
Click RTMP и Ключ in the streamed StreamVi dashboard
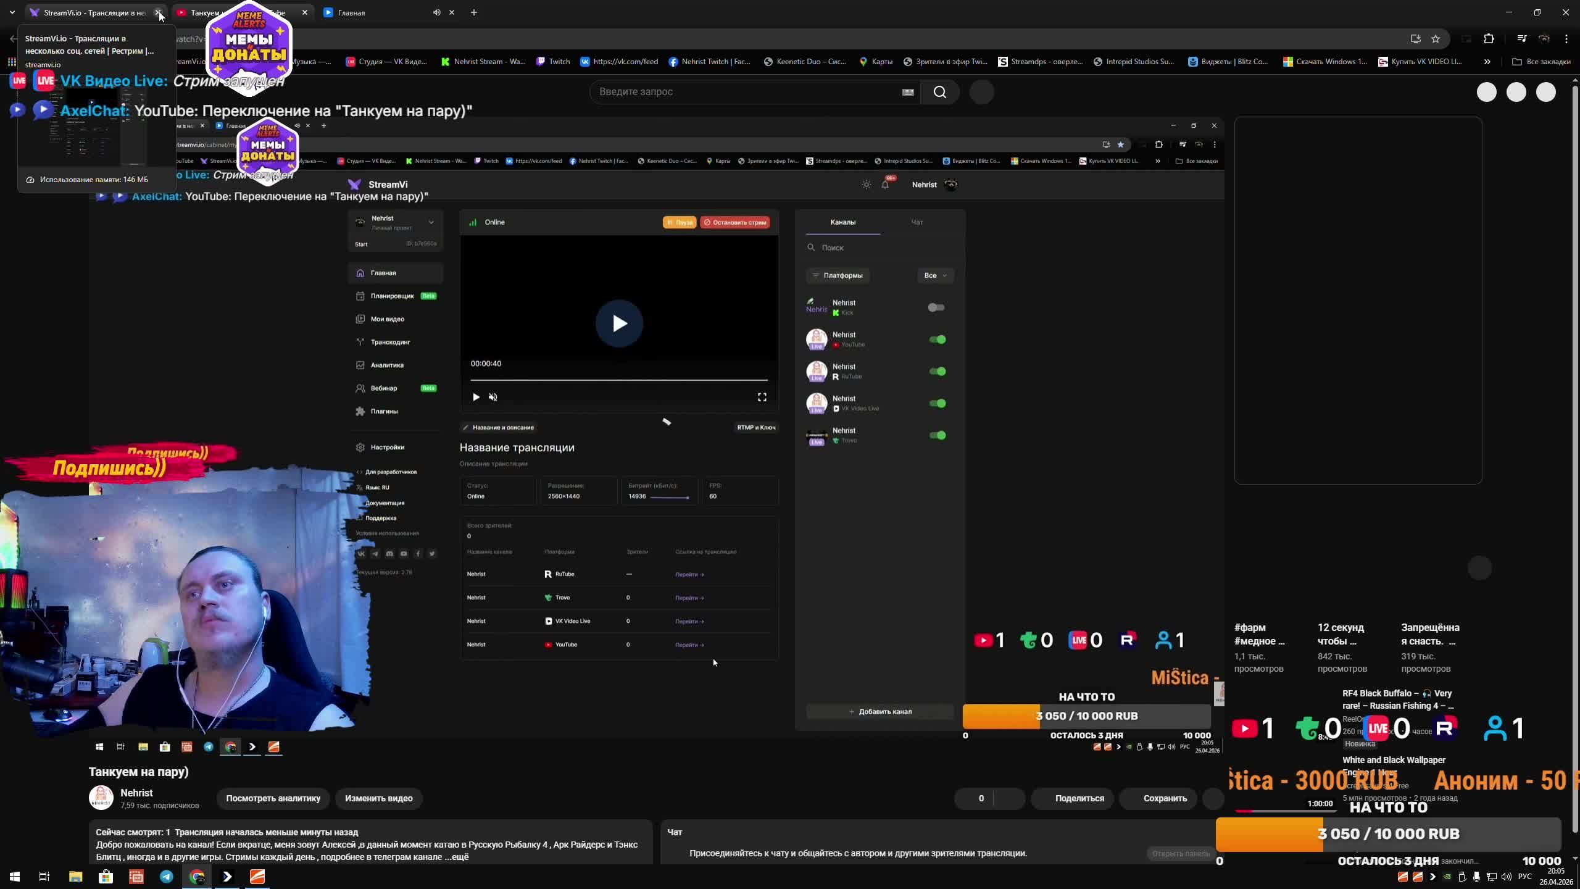756,427
